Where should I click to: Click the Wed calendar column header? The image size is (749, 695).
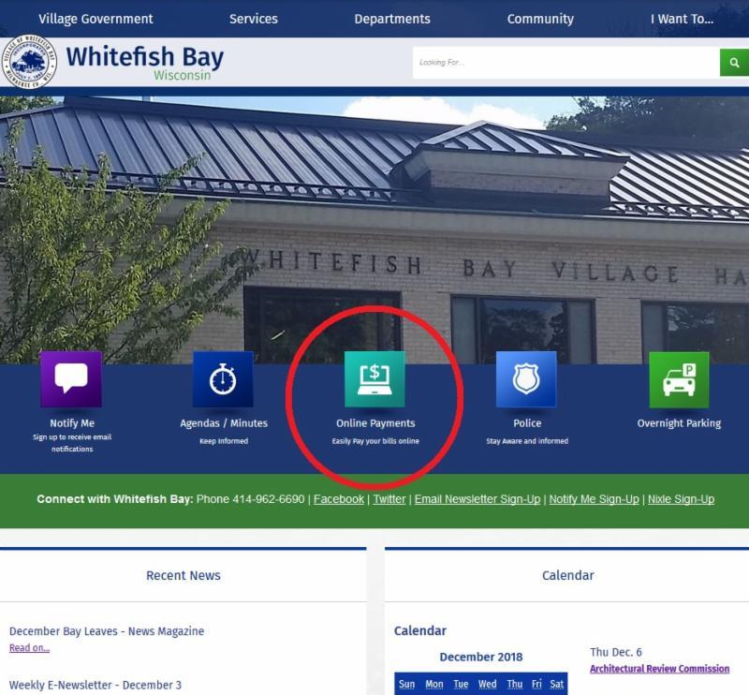click(x=488, y=684)
